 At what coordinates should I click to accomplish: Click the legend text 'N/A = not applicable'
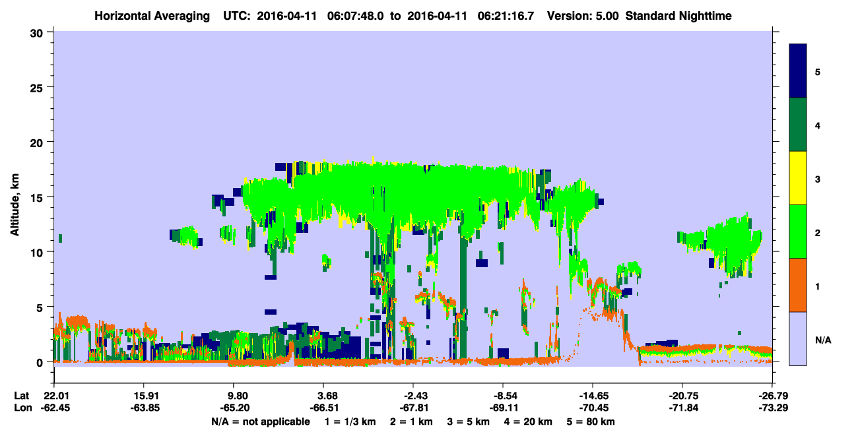[260, 422]
